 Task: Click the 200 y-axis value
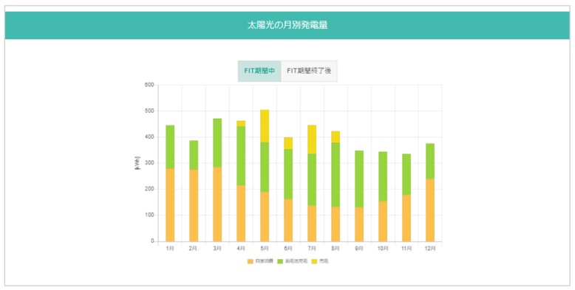(x=149, y=190)
